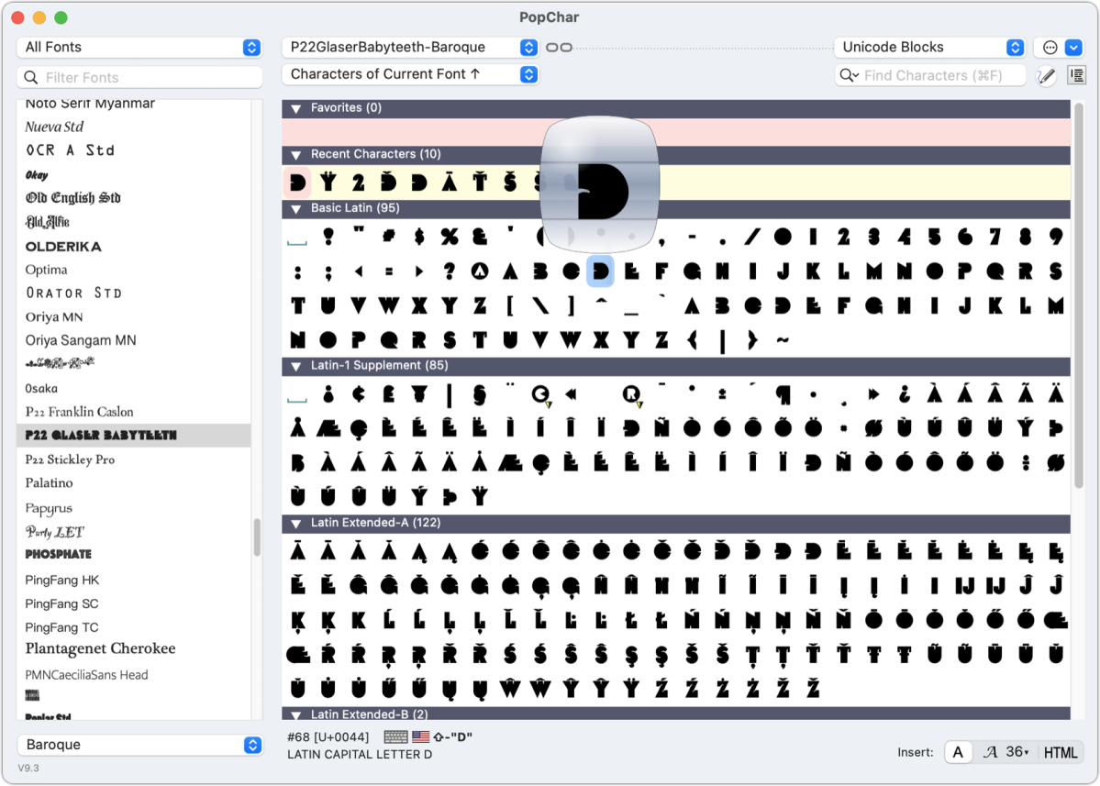Select the digit 7 glyph in Basic Latin
1100x786 pixels.
pyautogui.click(x=994, y=237)
